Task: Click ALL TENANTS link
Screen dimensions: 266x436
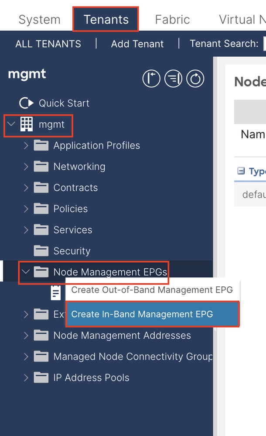Action: tap(48, 44)
